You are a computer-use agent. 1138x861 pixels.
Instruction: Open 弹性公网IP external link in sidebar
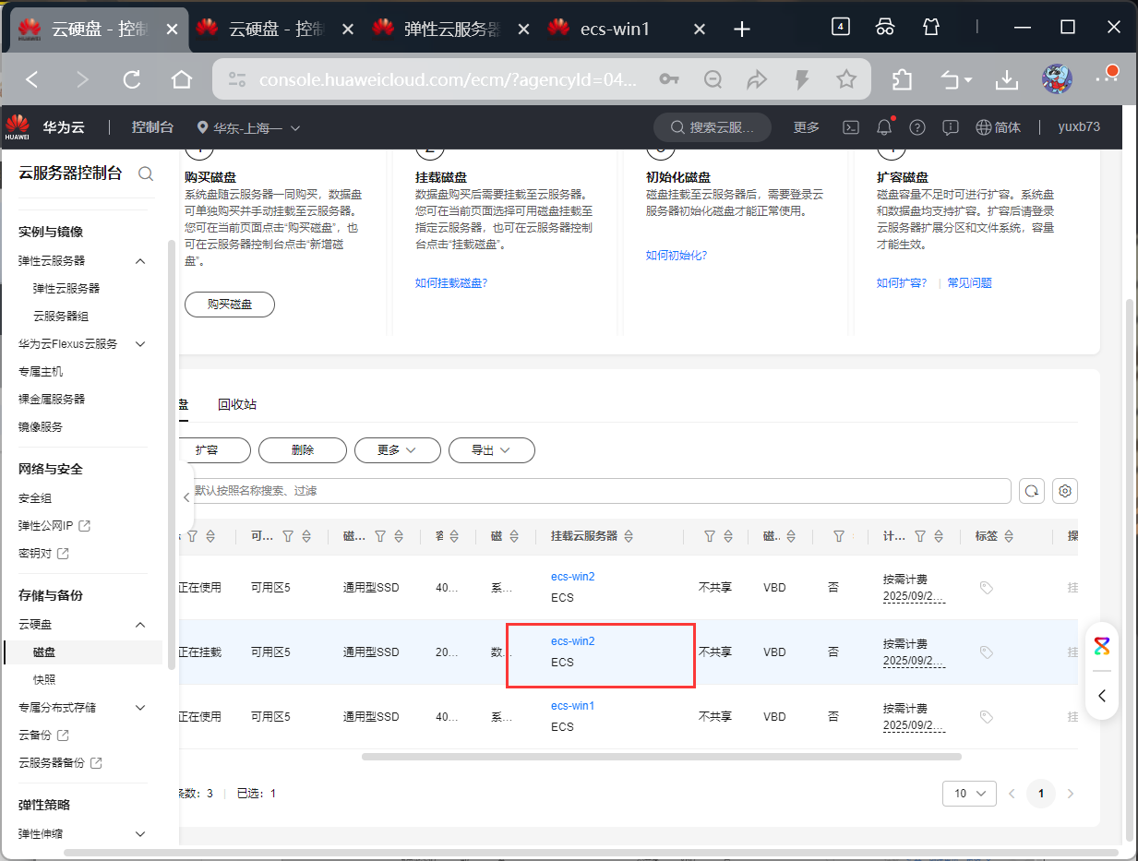[54, 526]
